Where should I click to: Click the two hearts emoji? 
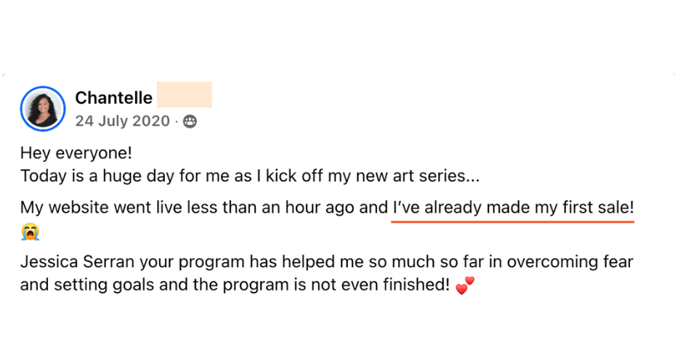click(464, 285)
